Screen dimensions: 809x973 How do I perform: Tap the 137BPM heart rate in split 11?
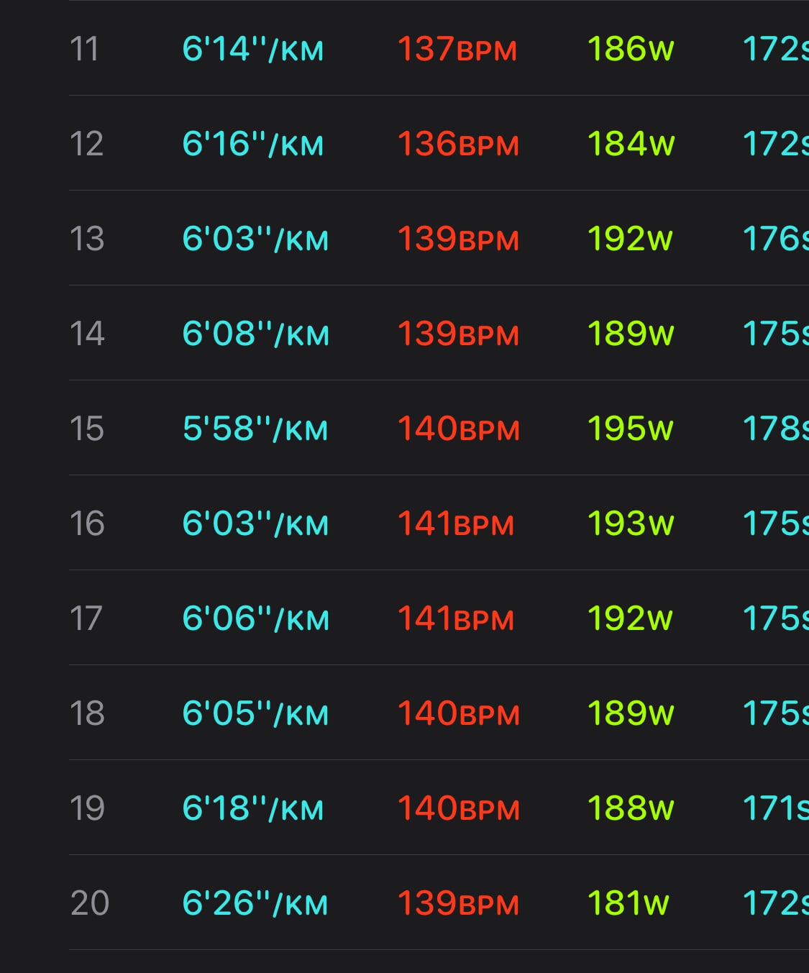point(457,49)
